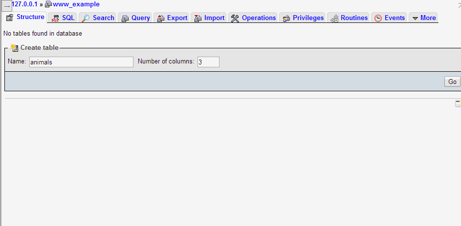The image size is (461, 226).
Task: Go to the Query tab
Action: point(135,18)
